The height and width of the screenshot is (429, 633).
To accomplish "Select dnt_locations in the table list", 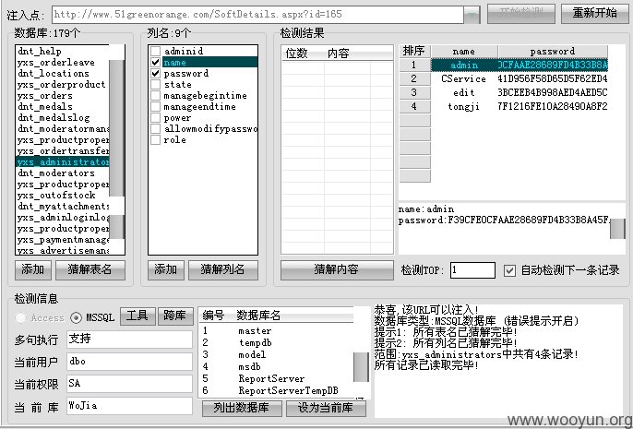I will (x=63, y=74).
